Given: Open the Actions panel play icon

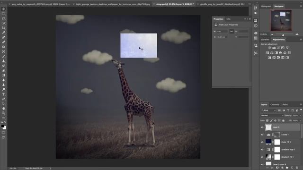Looking at the screenshot, I should [256, 13].
